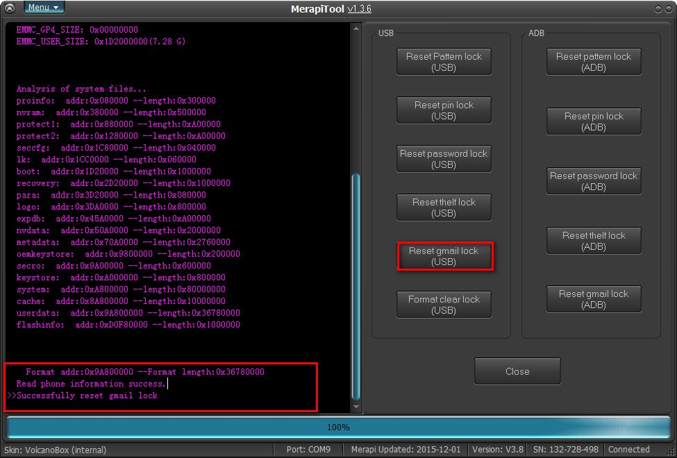Click the 'keystore:' log line
The image size is (677, 458).
[121, 278]
